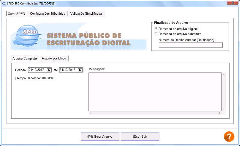Click Mensagem horizontal scrollbar right arrow
The height and width of the screenshot is (146, 240).
(220, 113)
